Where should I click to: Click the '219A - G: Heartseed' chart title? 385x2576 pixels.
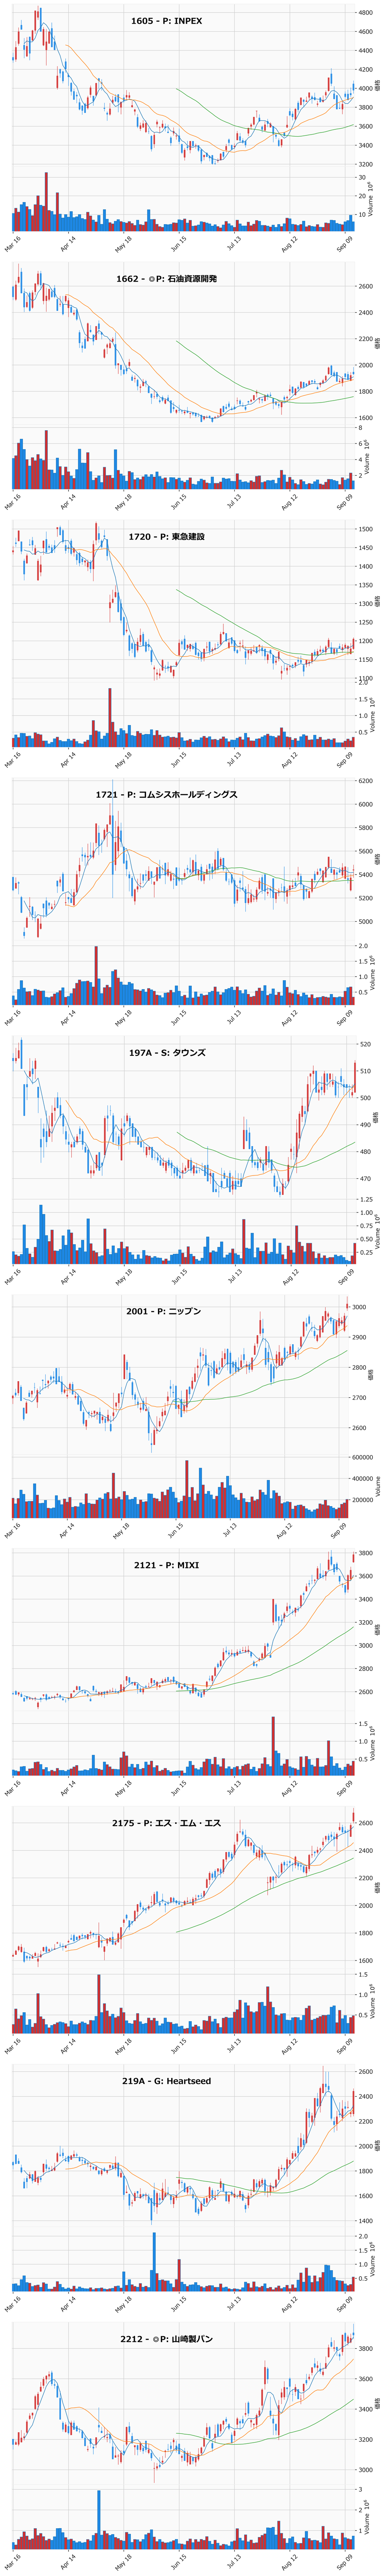click(x=166, y=2081)
